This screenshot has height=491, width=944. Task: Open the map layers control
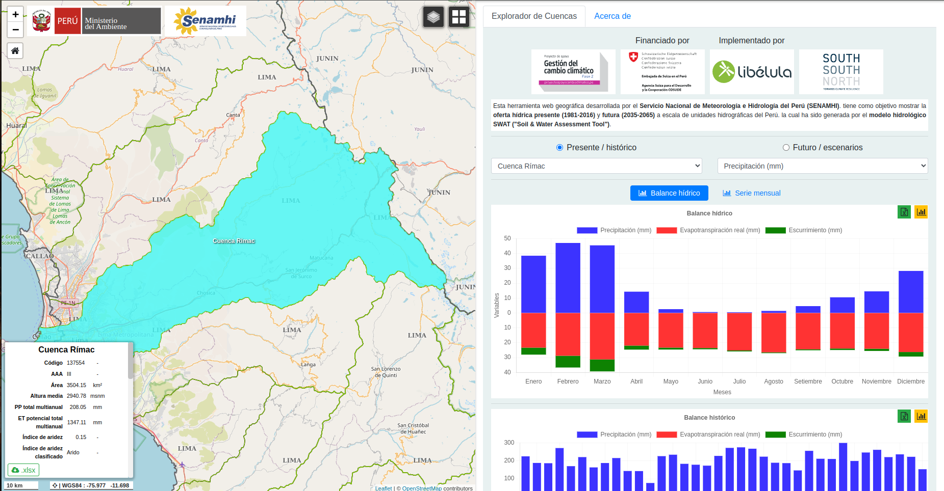(x=433, y=17)
